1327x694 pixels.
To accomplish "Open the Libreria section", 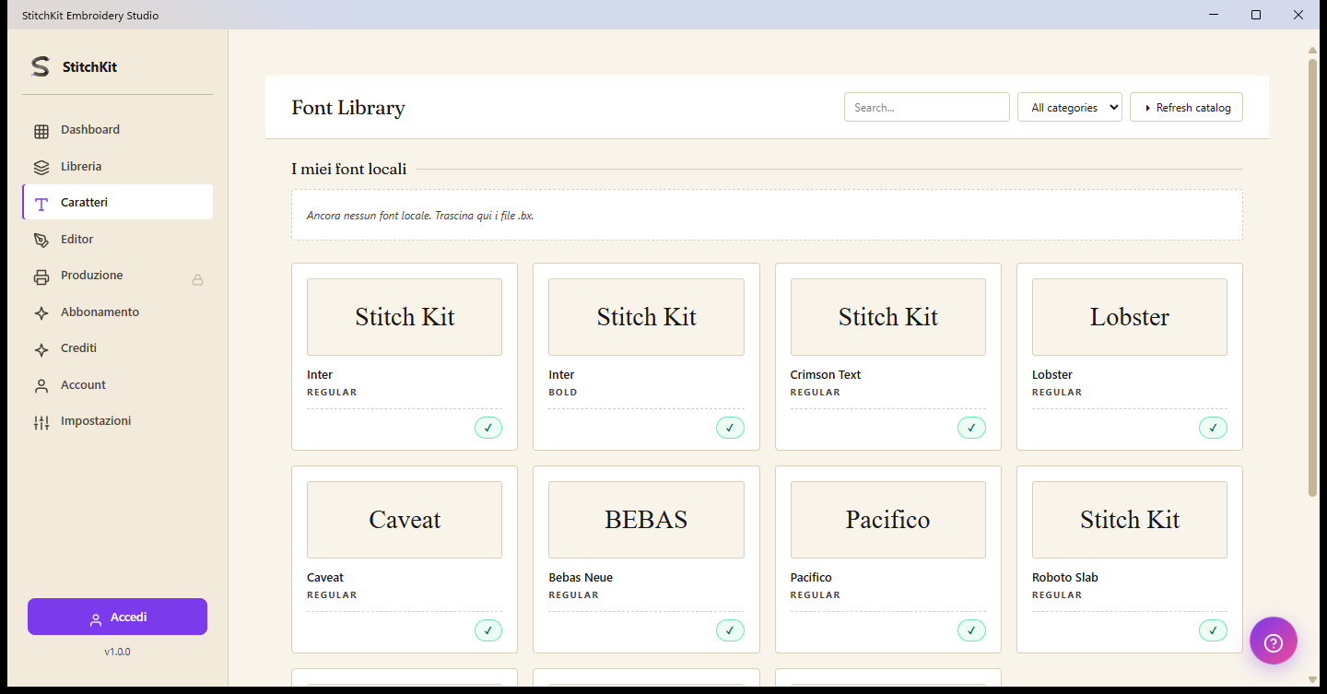I will 117,167.
